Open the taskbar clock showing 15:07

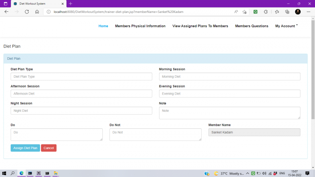[295, 173]
